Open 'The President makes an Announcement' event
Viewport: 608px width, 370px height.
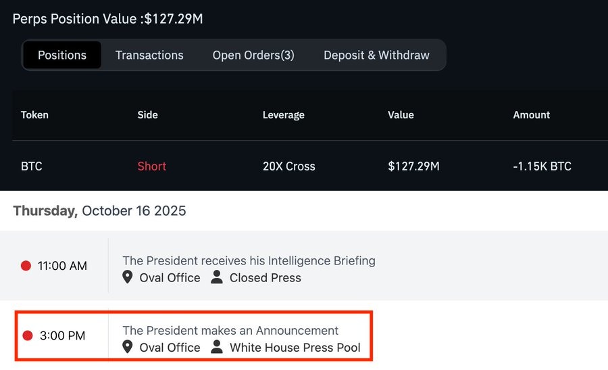point(230,331)
